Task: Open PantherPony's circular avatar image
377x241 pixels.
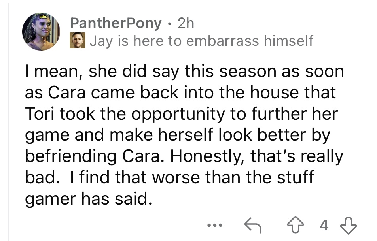Action: pos(41,32)
